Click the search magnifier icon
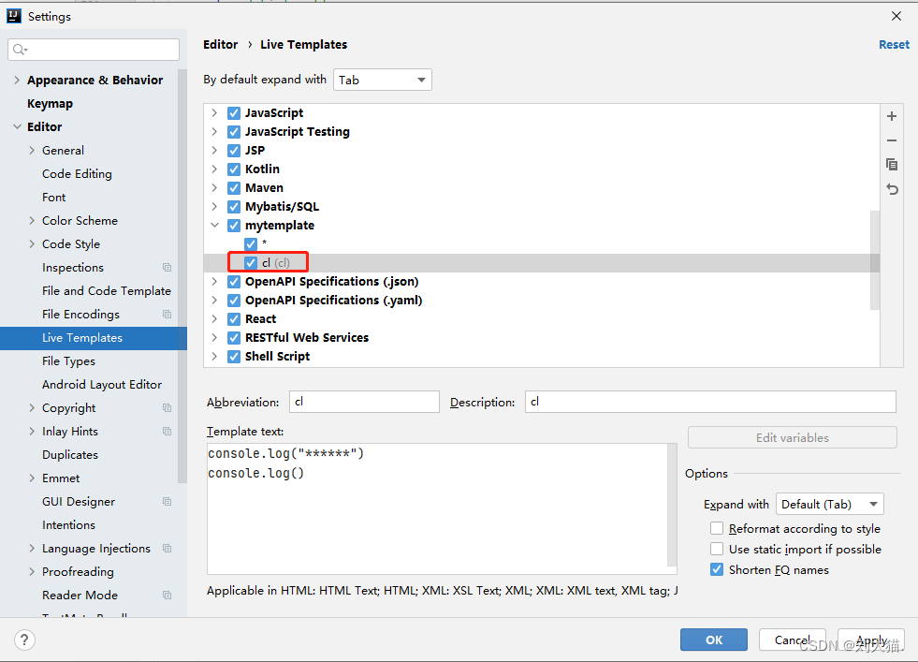918x662 pixels. click(21, 50)
